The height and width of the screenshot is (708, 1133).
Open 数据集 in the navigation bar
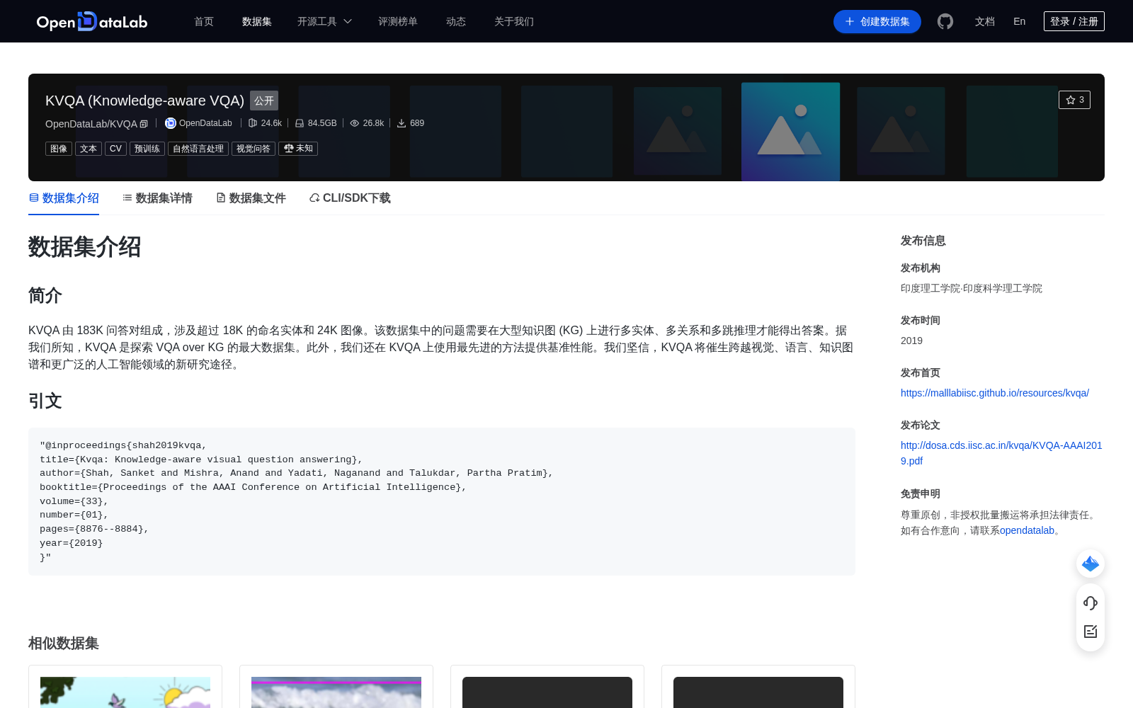coord(257,21)
